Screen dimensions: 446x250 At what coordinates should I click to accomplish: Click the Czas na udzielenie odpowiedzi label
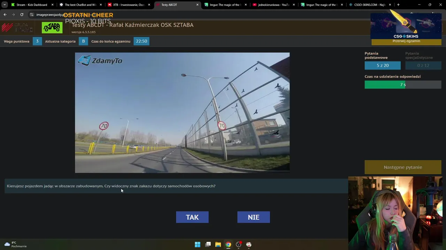click(393, 76)
